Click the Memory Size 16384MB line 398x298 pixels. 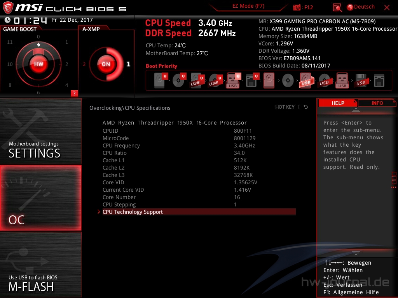[288, 36]
